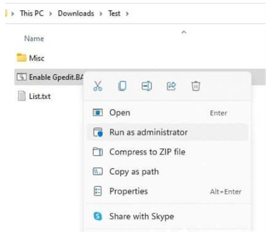Click the Copy icon in context menu
Viewport: 269px width, 232px height.
click(122, 86)
